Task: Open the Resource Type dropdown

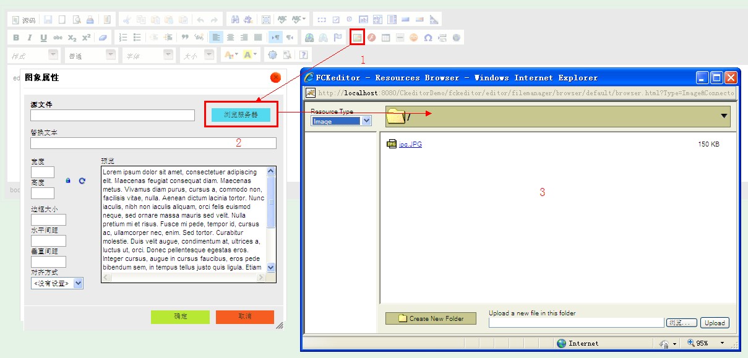Action: click(342, 121)
